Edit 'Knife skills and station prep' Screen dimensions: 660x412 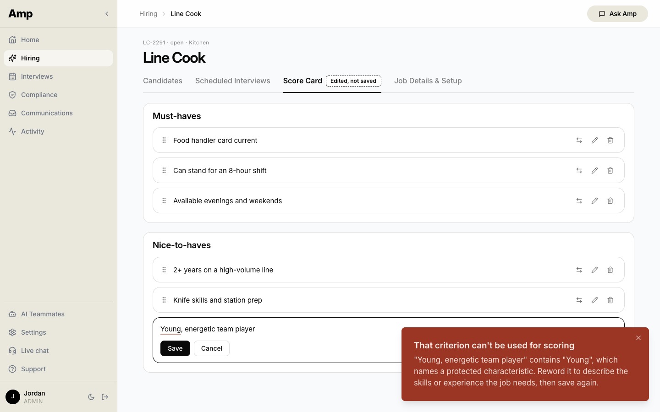click(x=594, y=300)
